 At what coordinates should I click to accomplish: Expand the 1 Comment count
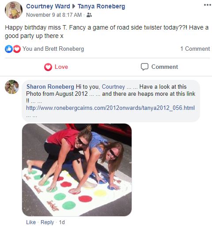tap(195, 49)
